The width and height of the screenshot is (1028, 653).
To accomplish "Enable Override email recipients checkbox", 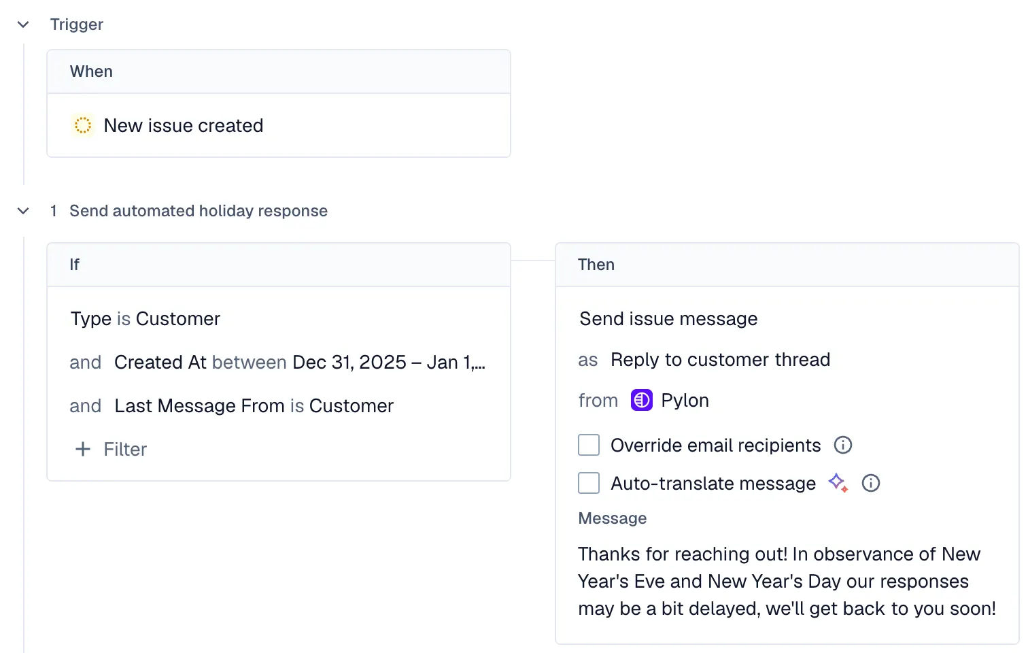I will coord(589,446).
